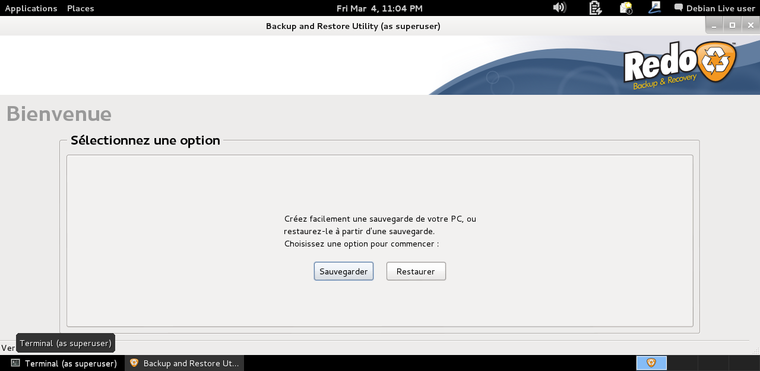This screenshot has height=371, width=760.
Task: Switch to the last workspace cell
Action: [744, 363]
